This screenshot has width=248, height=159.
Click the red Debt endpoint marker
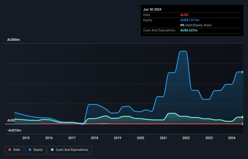click(243, 124)
